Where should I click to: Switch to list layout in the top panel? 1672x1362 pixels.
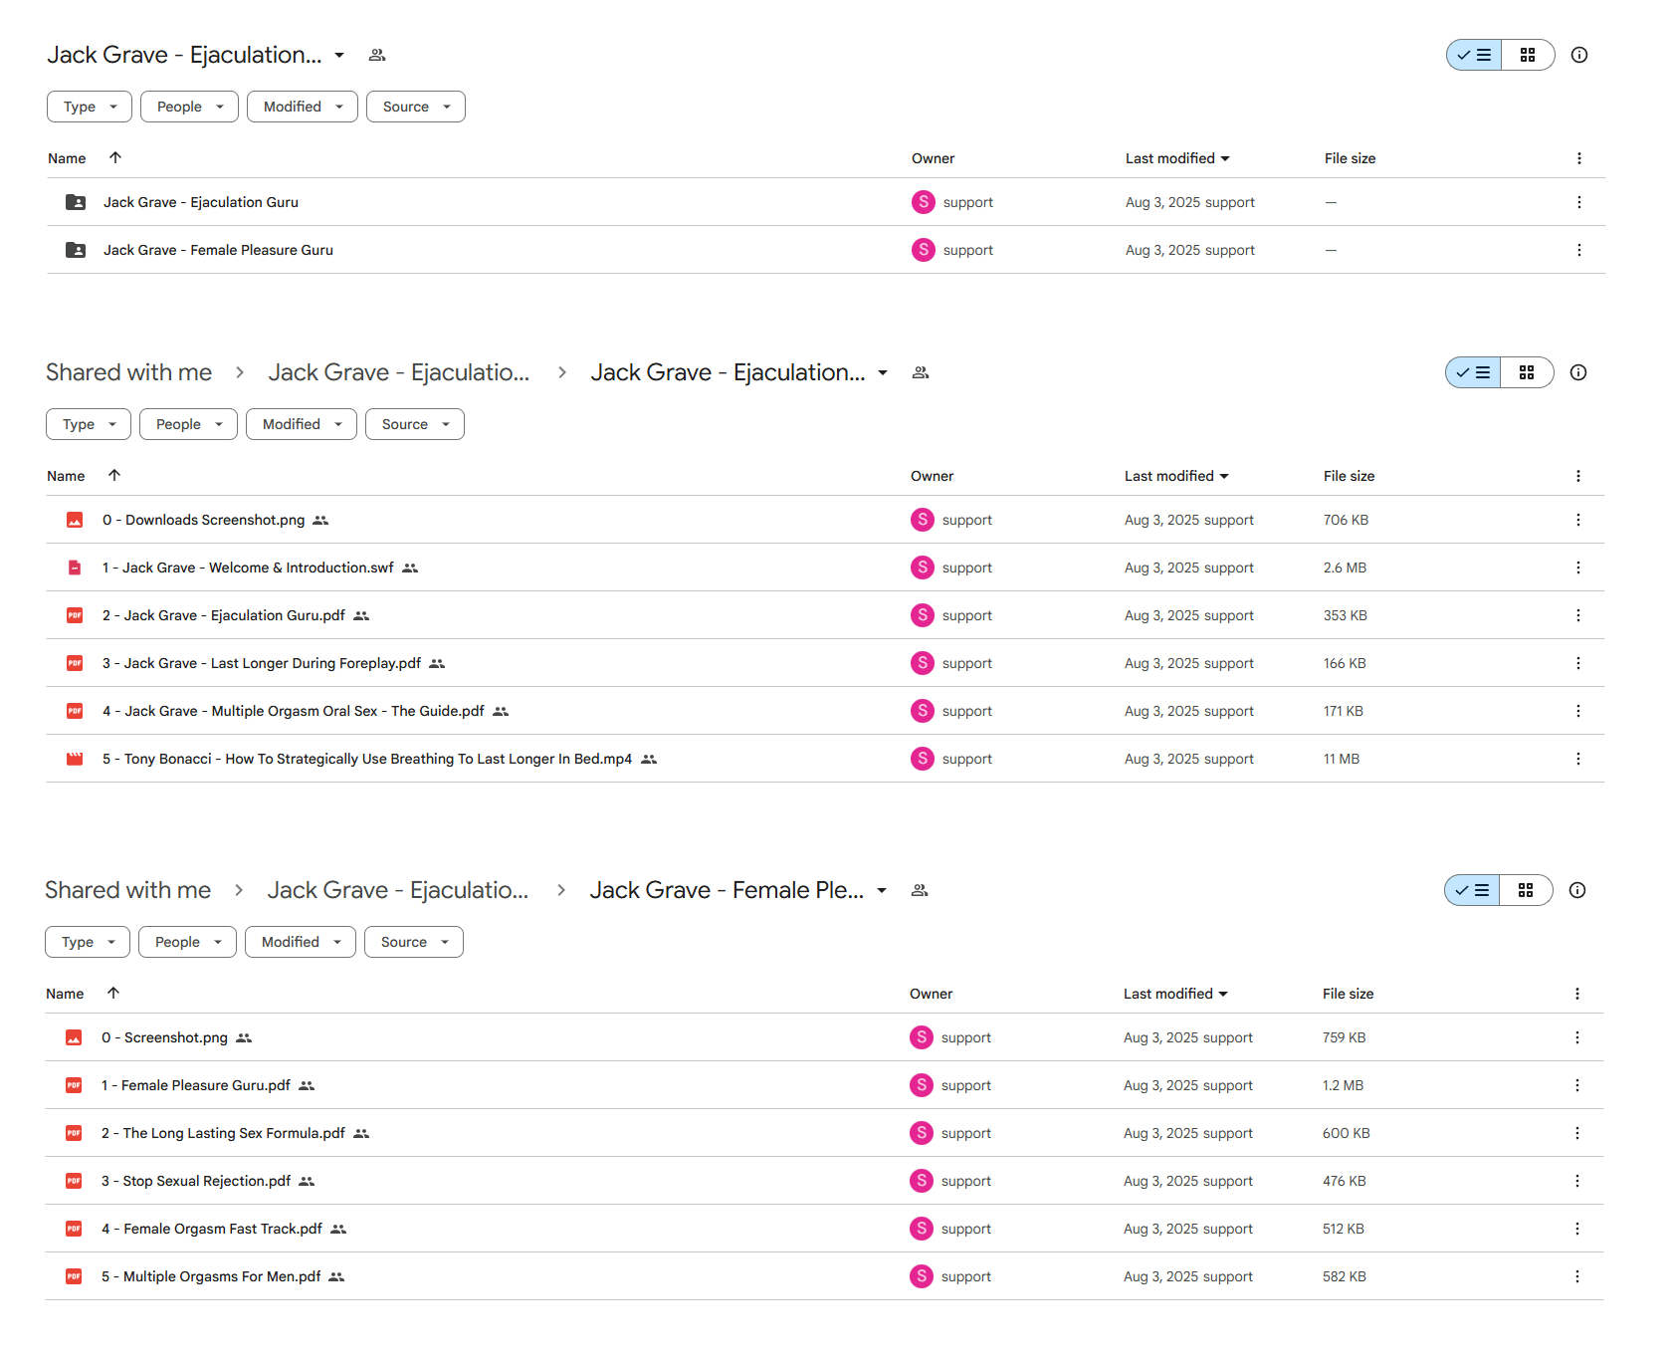pyautogui.click(x=1474, y=55)
